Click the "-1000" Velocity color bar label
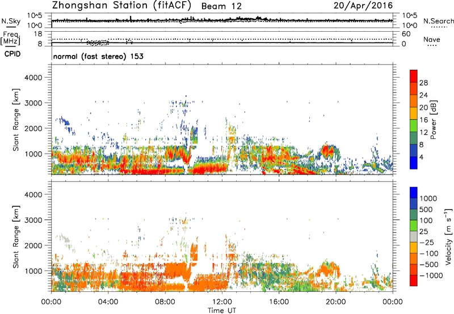This screenshot has width=454, height=314. 431,275
